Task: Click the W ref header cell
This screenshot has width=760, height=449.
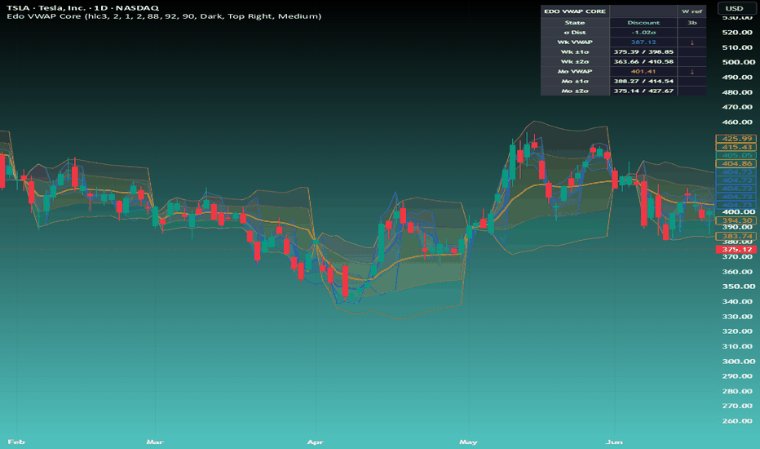Action: pyautogui.click(x=692, y=11)
